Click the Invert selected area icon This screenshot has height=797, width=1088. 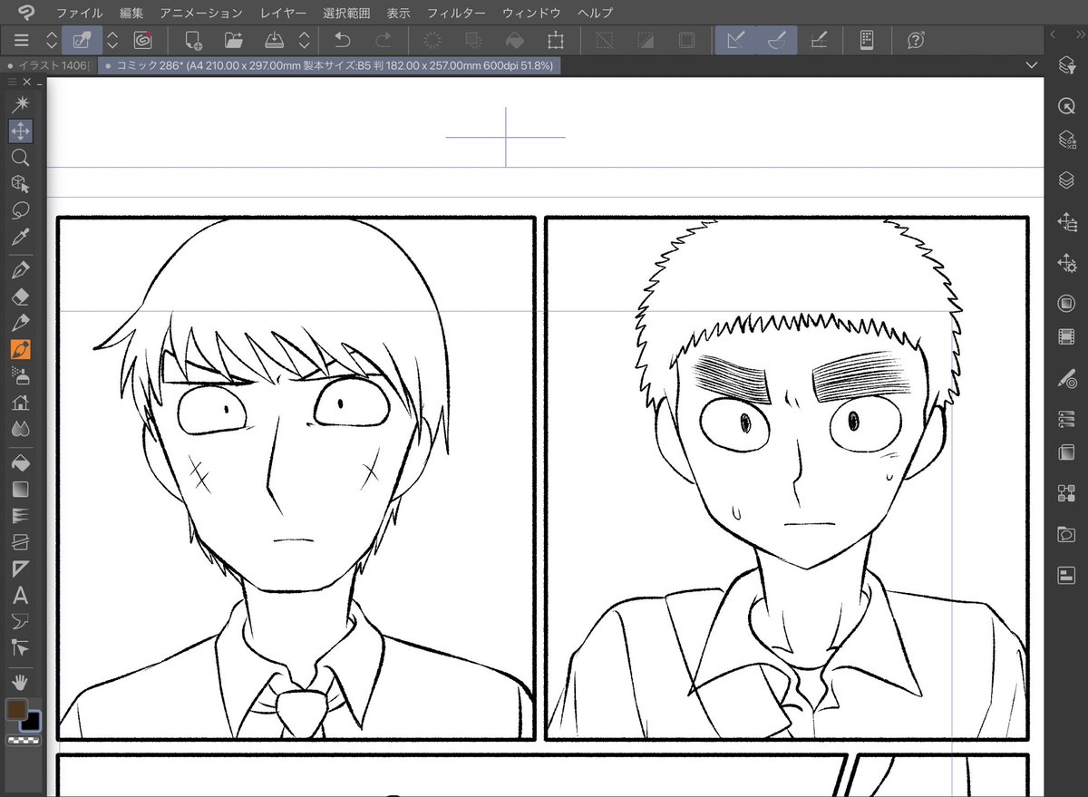(646, 40)
